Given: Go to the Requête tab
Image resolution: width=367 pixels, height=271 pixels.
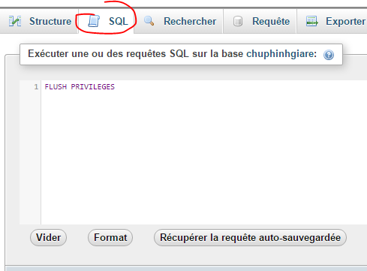Looking at the screenshot, I should coord(260,21).
